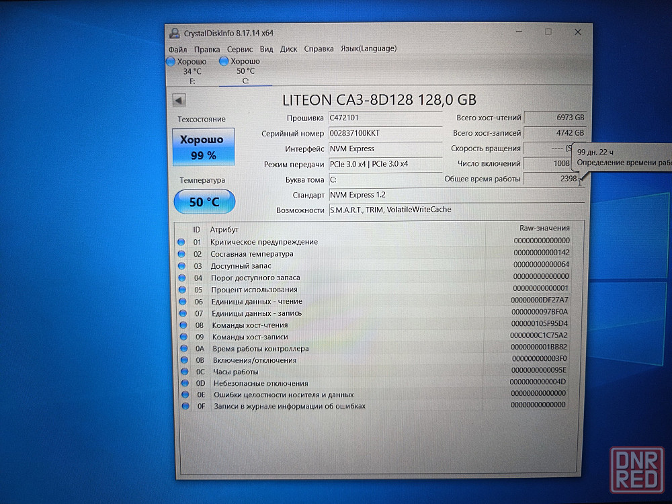Open the Вид menu
Screen dimensions: 672x504
tap(266, 49)
